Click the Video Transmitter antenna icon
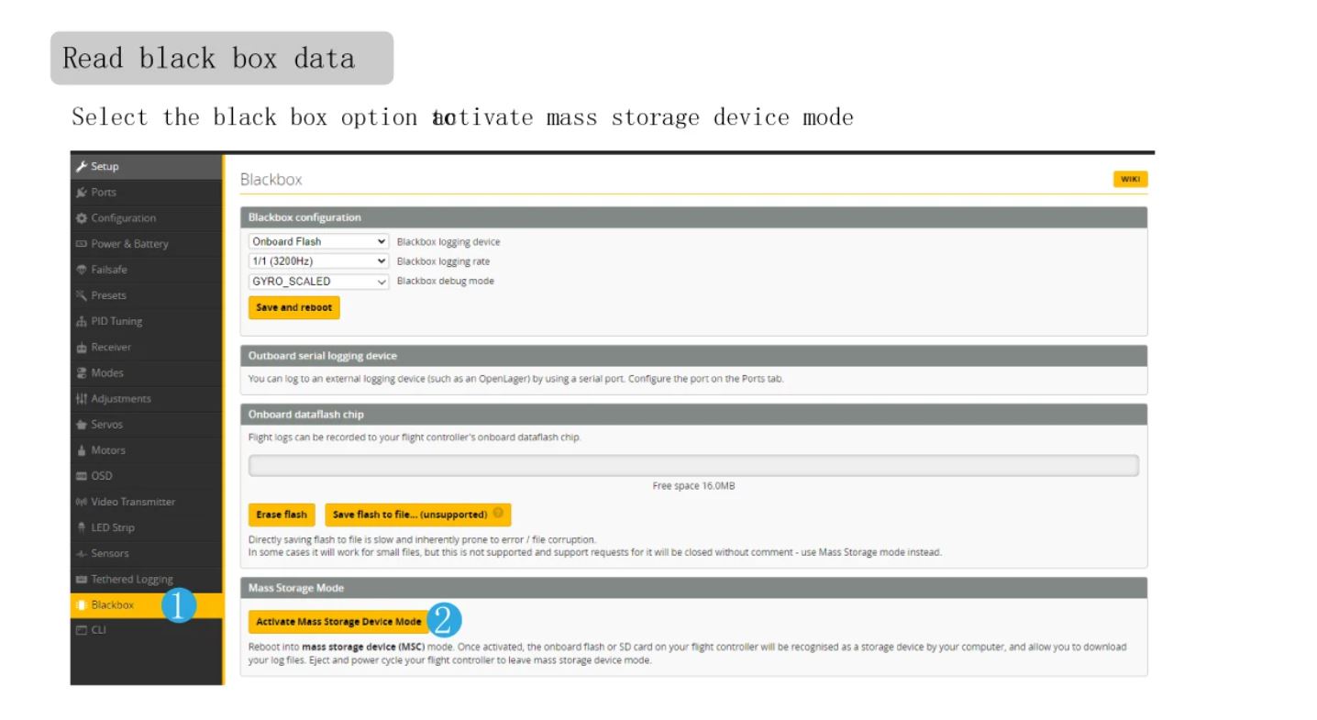The width and height of the screenshot is (1317, 720). coord(81,502)
